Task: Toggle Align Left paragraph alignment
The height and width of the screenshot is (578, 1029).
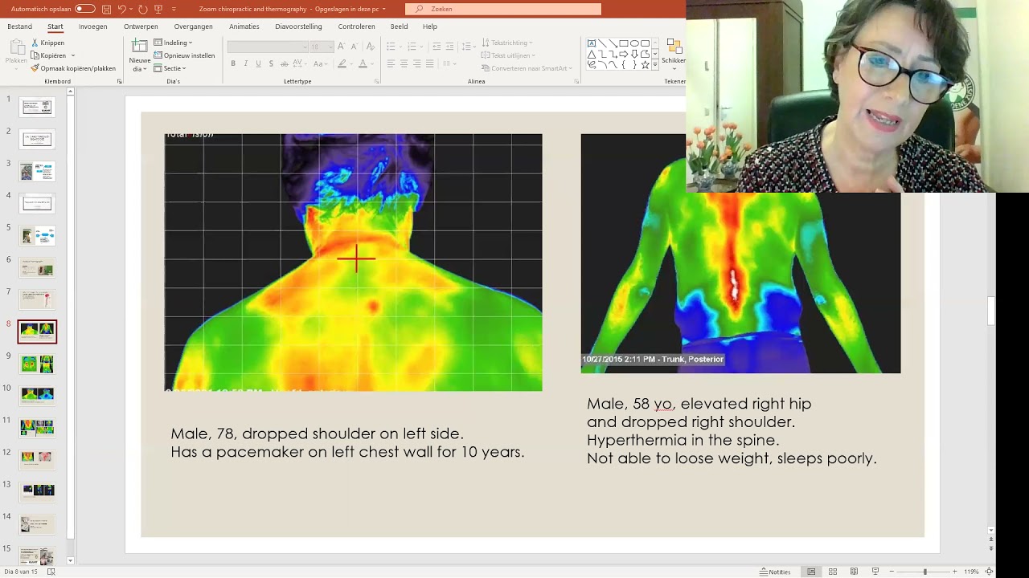Action: click(x=391, y=63)
